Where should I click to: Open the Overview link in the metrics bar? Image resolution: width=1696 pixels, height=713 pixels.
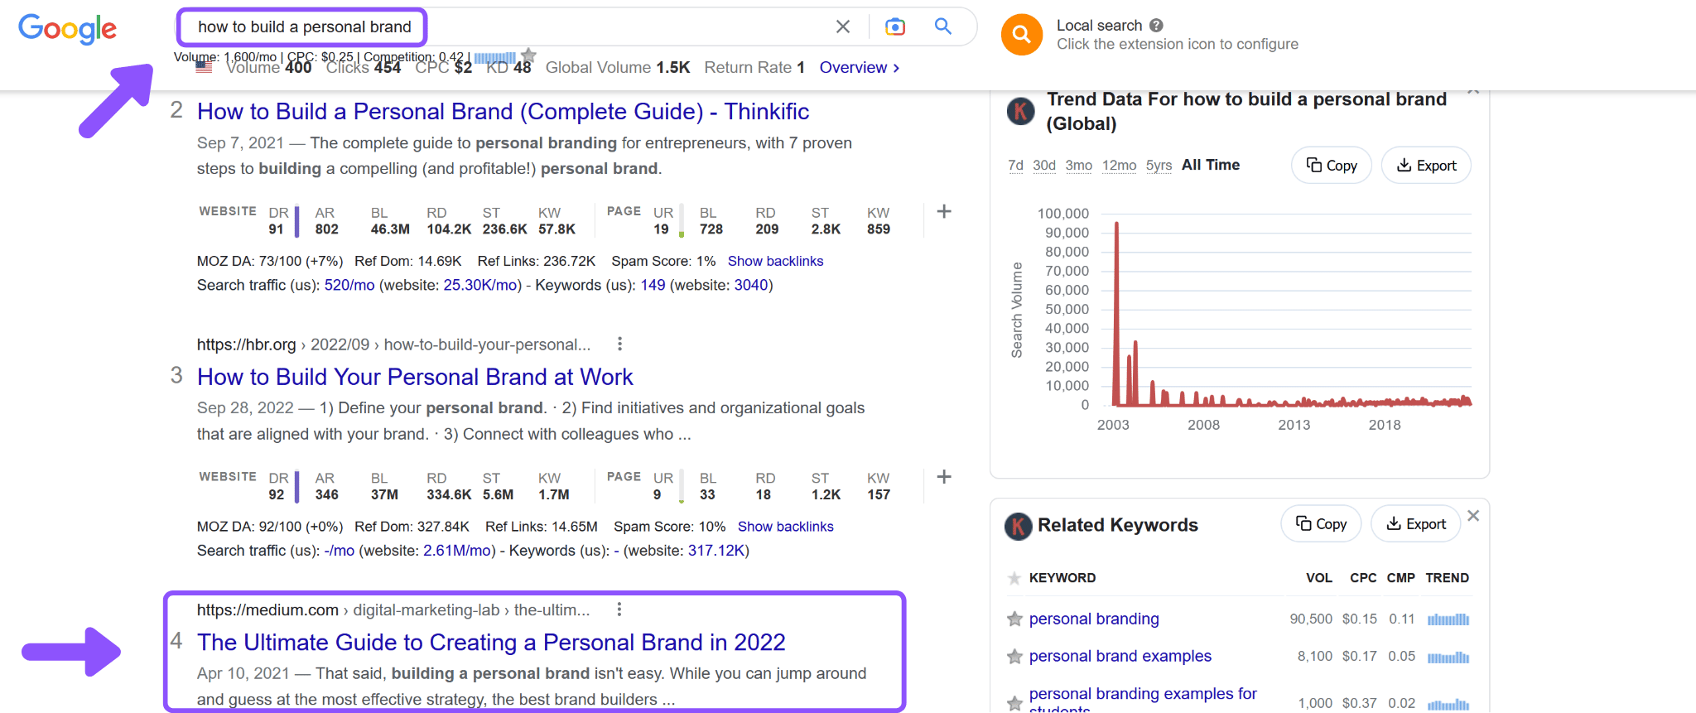(x=860, y=68)
